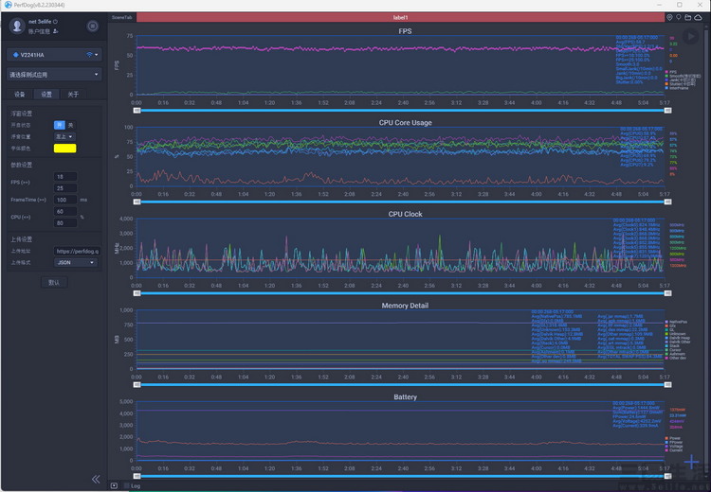Screen dimensions: 711x492
Task: Click the Memory Detail right range handle
Action: coord(667,385)
